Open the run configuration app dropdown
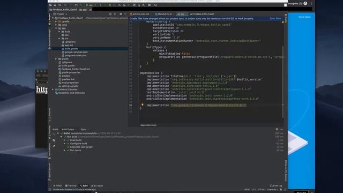The image size is (343, 193). [91, 5]
